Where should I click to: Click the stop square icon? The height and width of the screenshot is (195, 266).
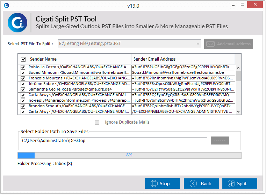click(x=154, y=184)
